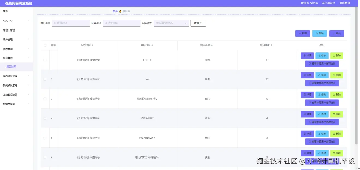Select the highlighted 题目管理 submenu item
The image size is (360, 170).
16,67
